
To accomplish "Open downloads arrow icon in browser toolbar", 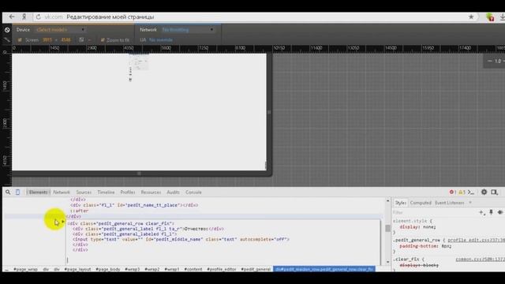I will click(x=502, y=17).
